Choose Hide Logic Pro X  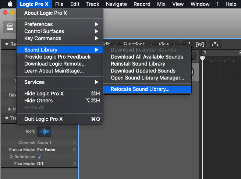tap(60, 94)
